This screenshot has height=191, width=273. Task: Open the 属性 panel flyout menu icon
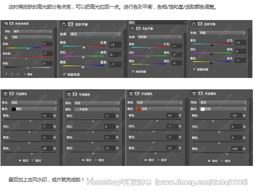pos(185,22)
